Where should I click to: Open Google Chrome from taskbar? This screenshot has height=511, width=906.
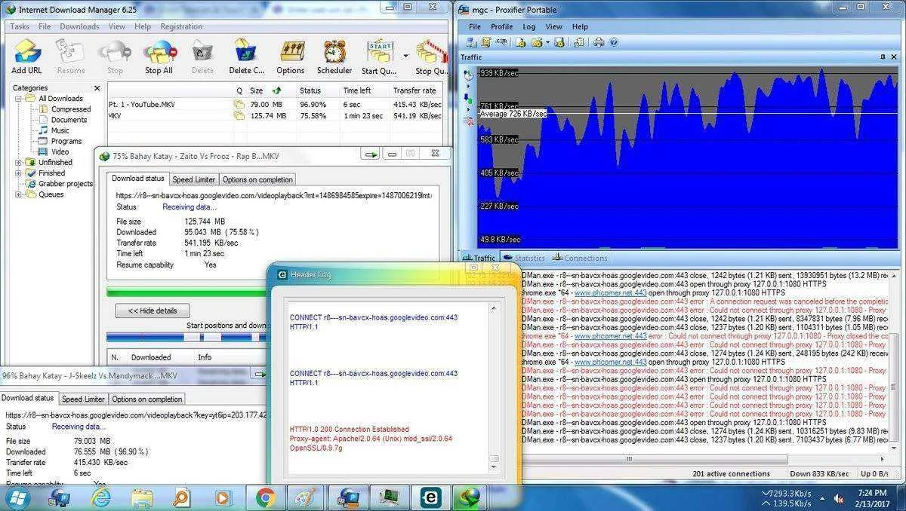point(265,497)
